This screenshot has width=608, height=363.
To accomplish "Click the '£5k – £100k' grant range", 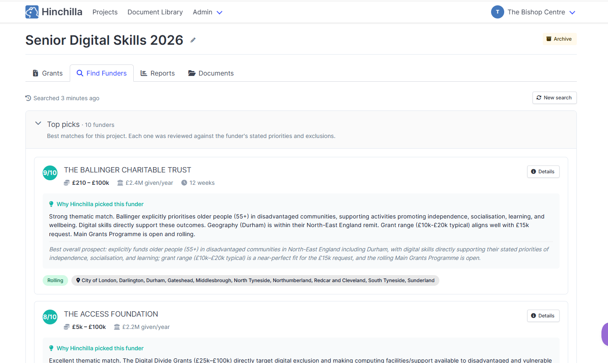I will (x=89, y=327).
